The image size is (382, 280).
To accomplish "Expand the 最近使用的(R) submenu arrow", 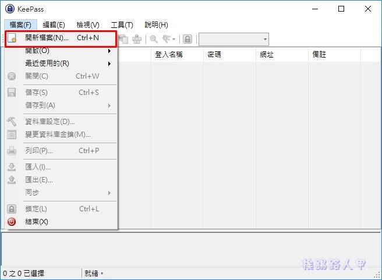I will point(109,63).
